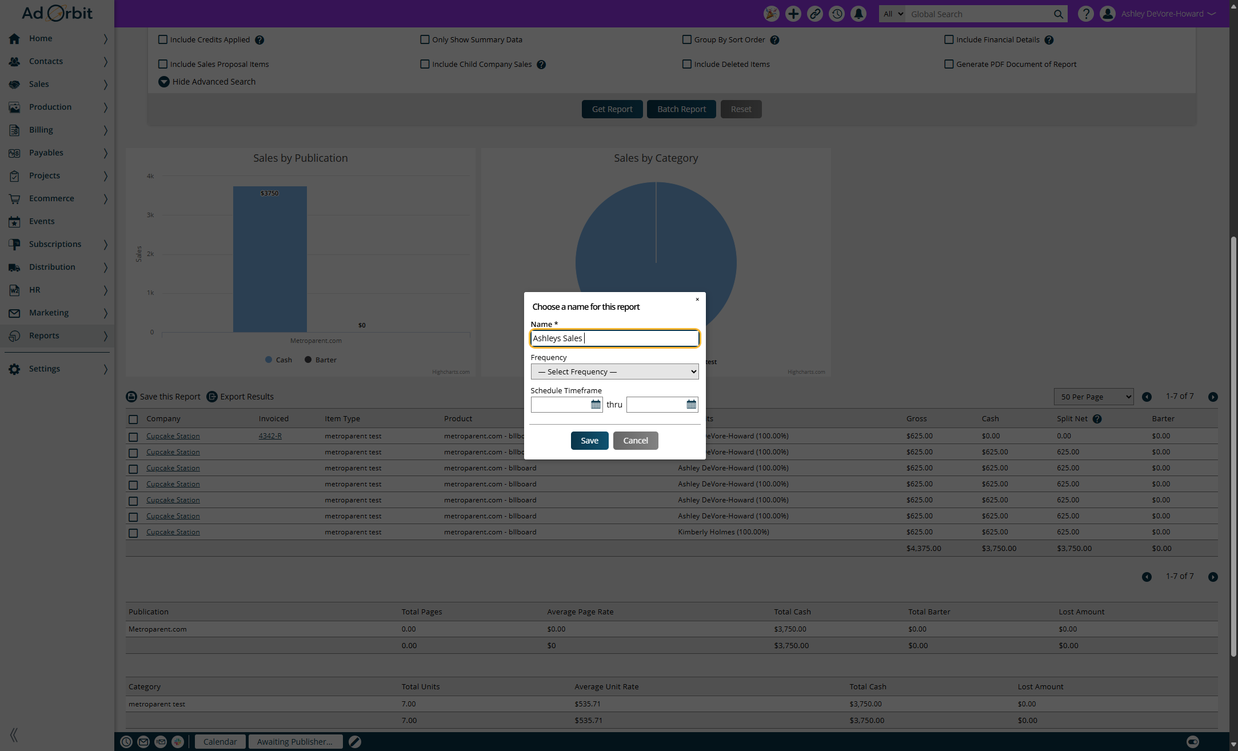The image size is (1238, 751).
Task: Click the Export Results icon
Action: (212, 397)
